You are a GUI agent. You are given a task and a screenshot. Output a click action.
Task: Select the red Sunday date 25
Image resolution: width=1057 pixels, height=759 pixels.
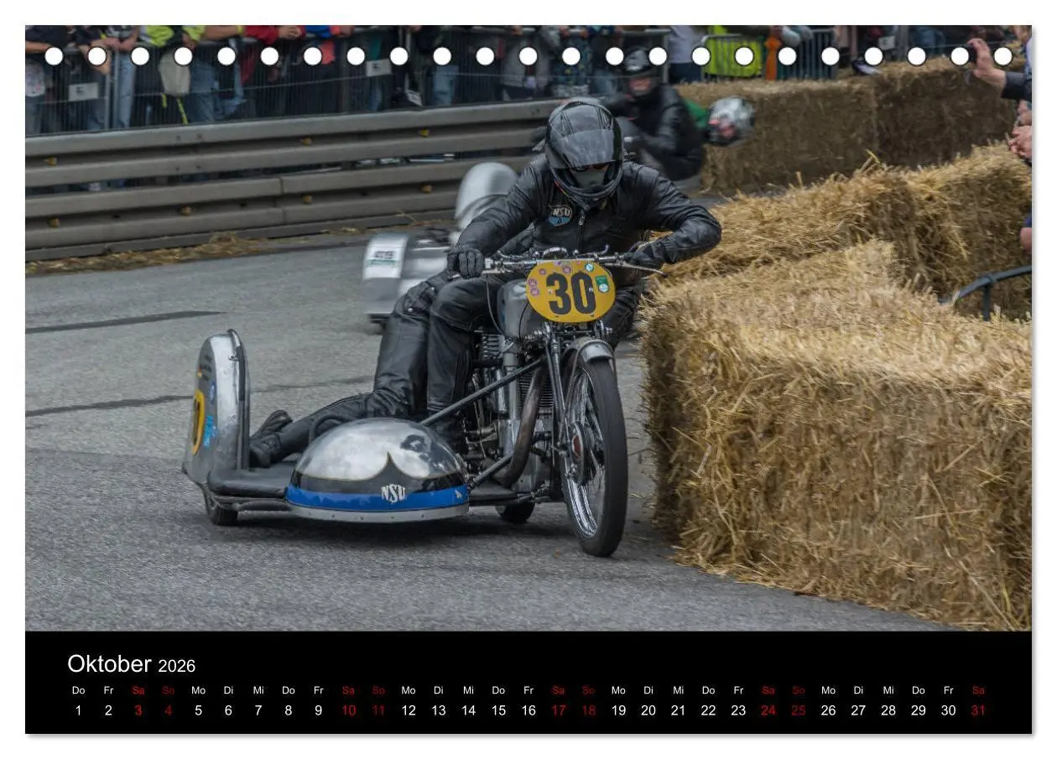click(799, 710)
